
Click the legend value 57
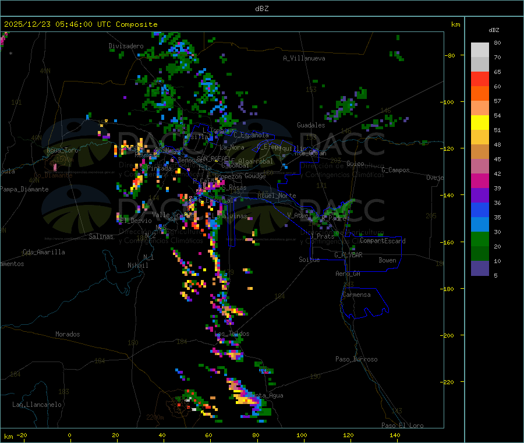[497, 101]
